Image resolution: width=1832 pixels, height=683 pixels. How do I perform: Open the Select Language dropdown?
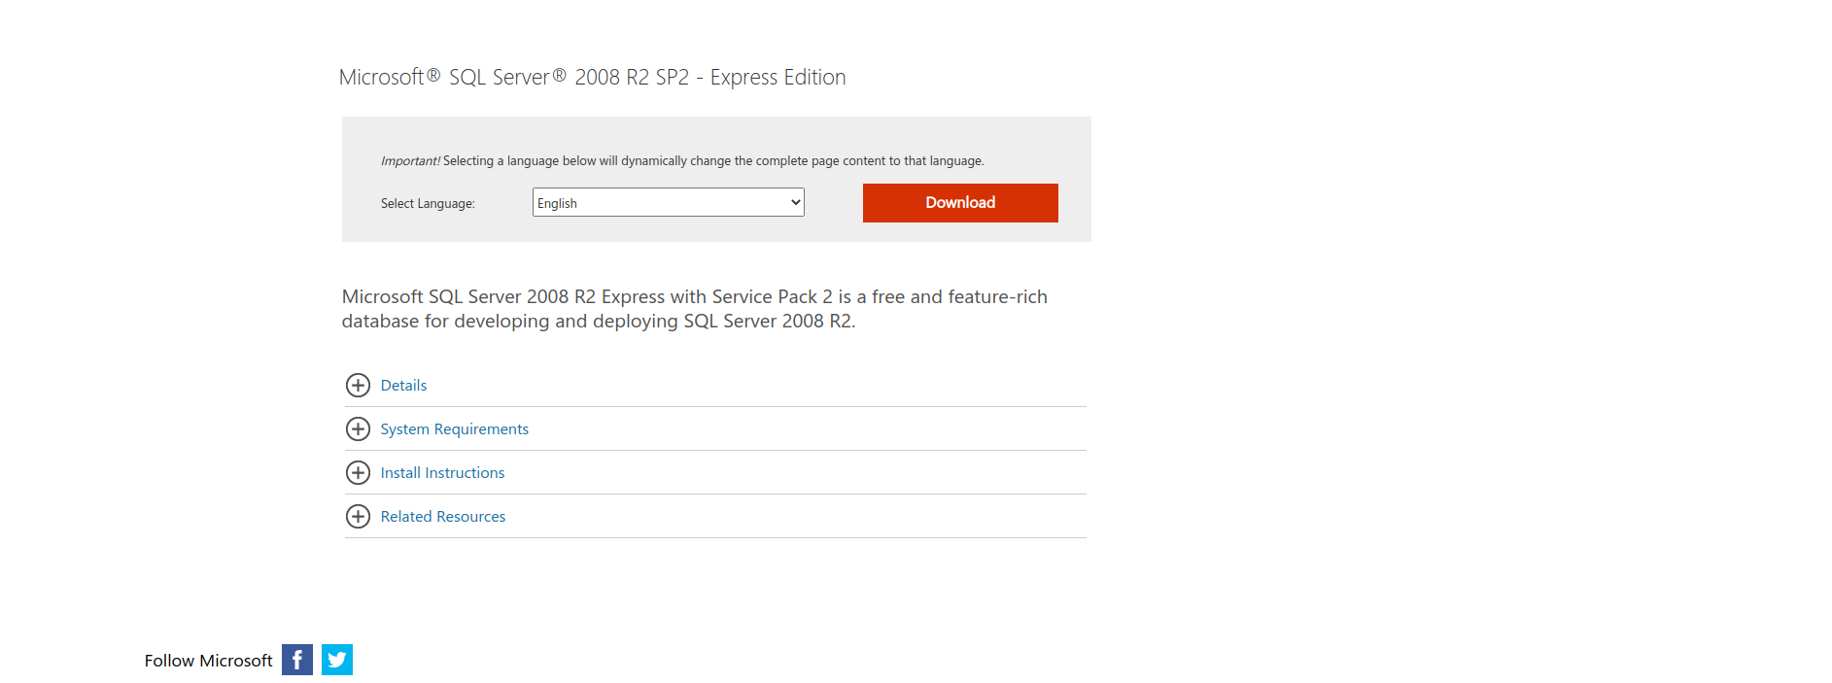(x=669, y=202)
